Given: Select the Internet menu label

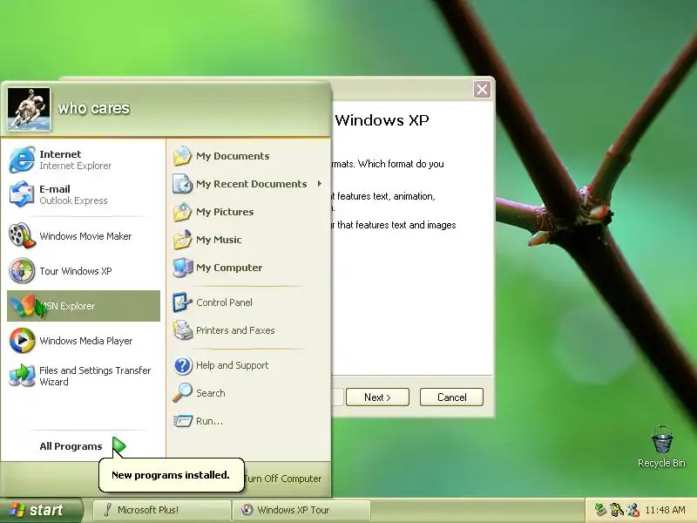Looking at the screenshot, I should tap(60, 154).
